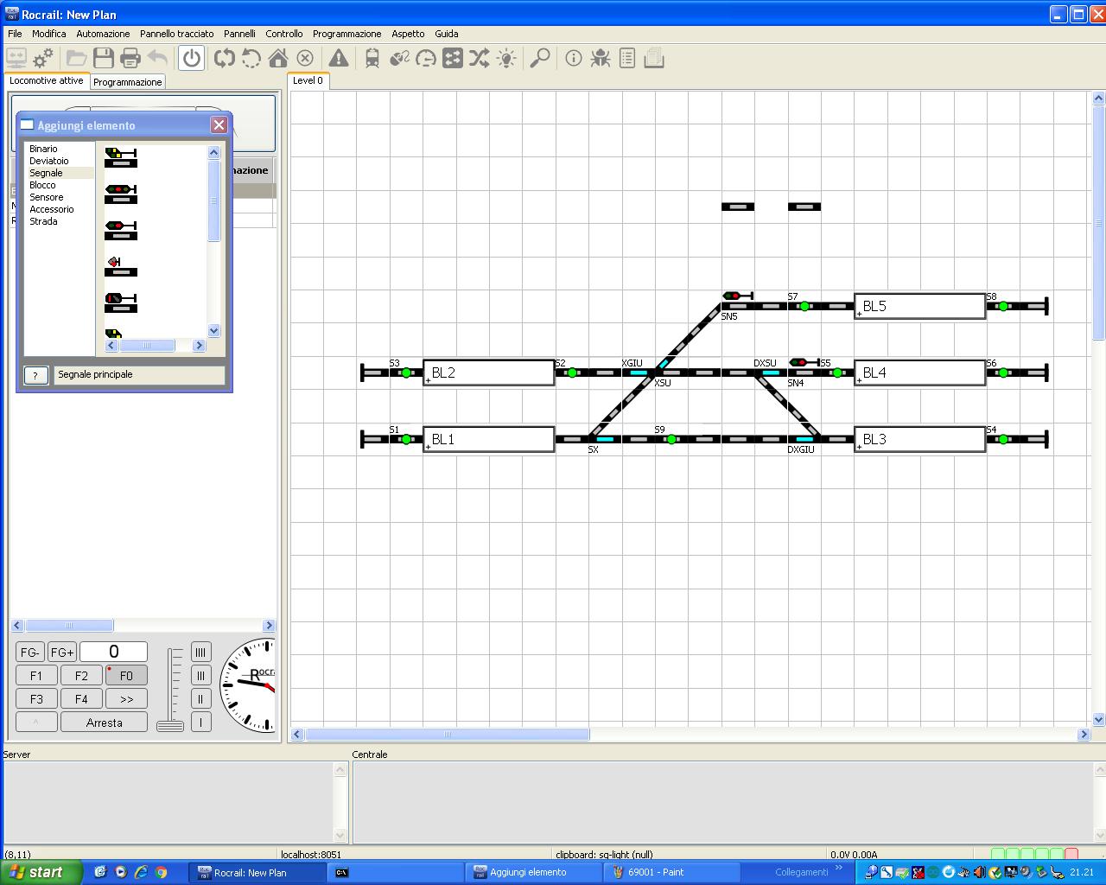
Task: Click the mouse/operator icon in toolbar
Action: point(399,58)
